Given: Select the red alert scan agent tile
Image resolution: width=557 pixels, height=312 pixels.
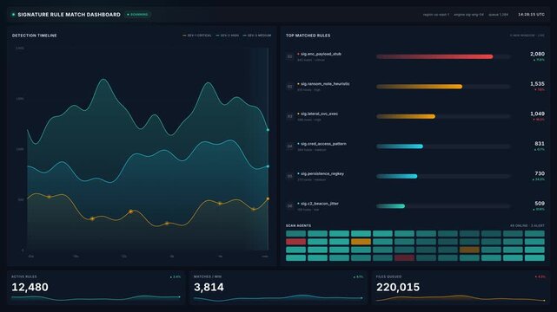Looking at the screenshot, I should point(296,242).
